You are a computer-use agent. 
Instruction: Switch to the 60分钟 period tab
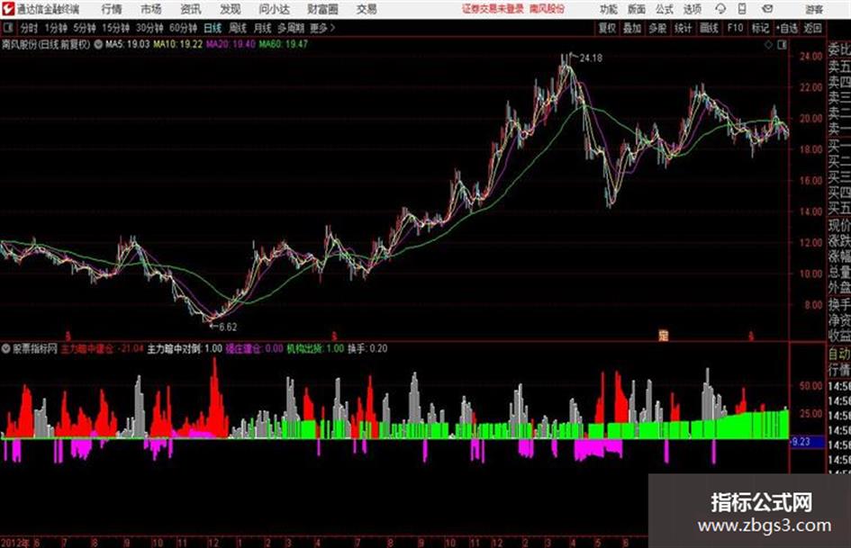click(x=183, y=28)
